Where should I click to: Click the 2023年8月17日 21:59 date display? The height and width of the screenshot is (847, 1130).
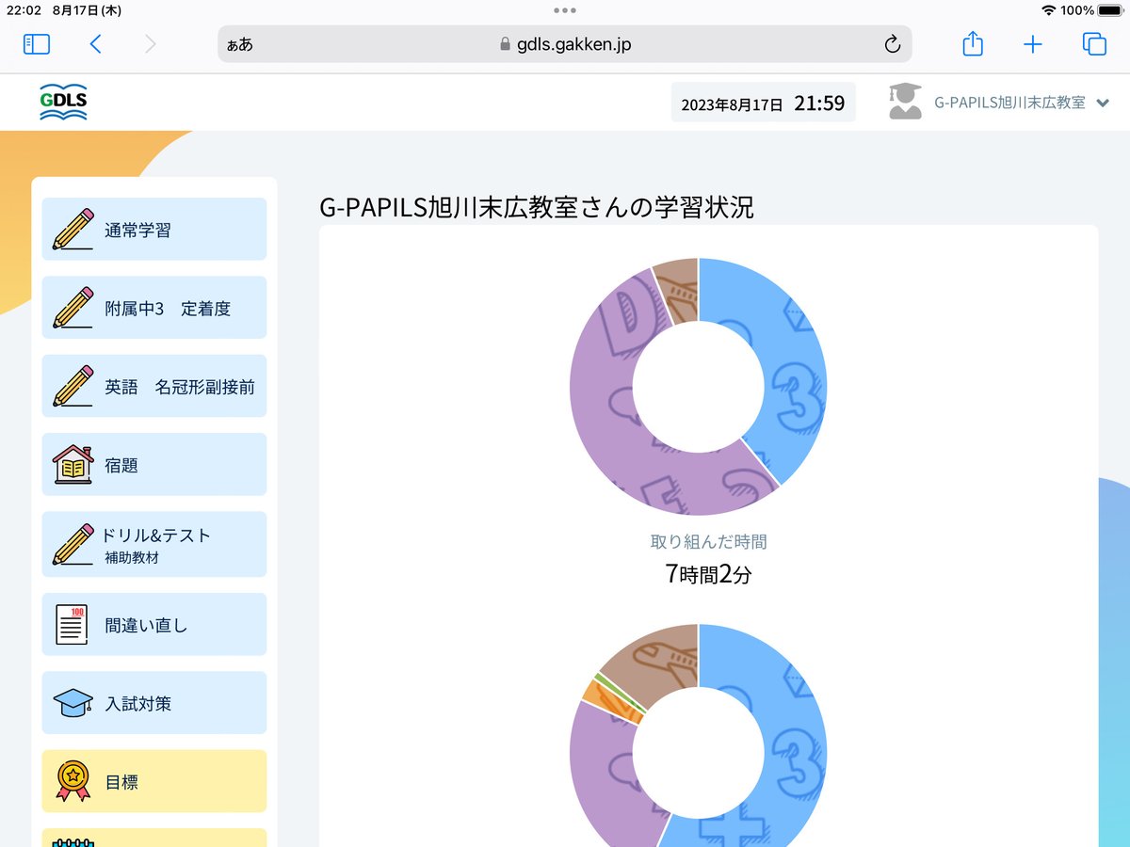763,103
